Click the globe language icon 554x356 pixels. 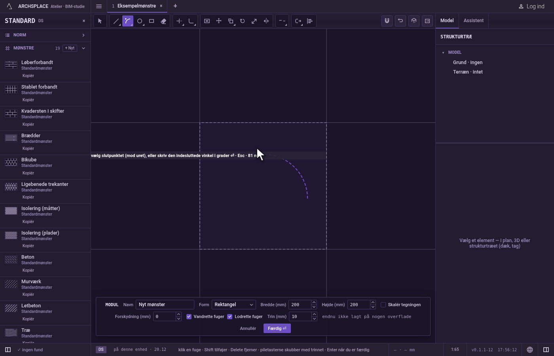click(x=530, y=350)
